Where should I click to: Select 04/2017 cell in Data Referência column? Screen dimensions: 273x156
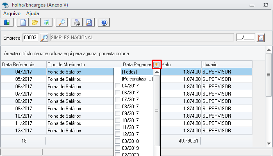[x=24, y=71]
